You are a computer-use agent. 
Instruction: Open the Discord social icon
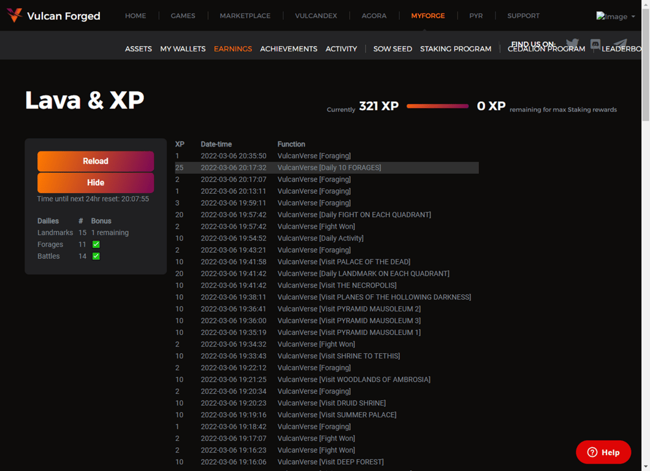(595, 44)
